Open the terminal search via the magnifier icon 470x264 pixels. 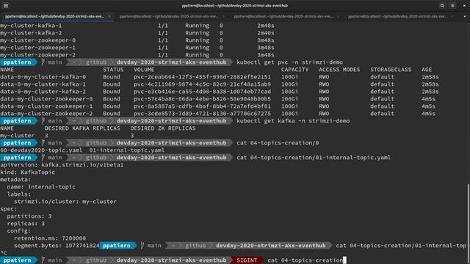[x=442, y=5]
